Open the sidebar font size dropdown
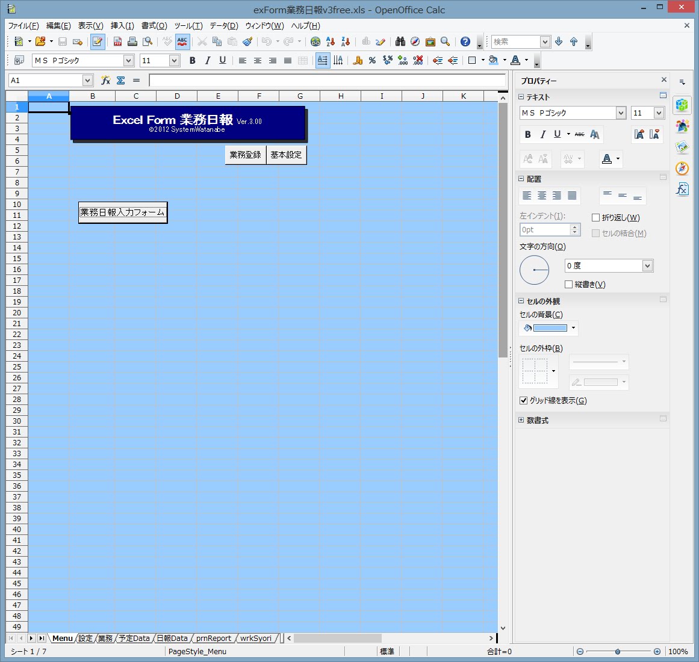Viewport: 699px width, 662px height. [659, 113]
